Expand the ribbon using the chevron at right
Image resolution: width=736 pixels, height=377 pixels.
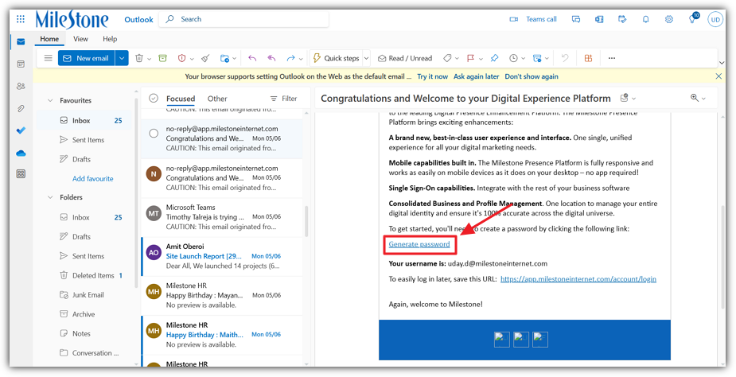click(x=721, y=63)
